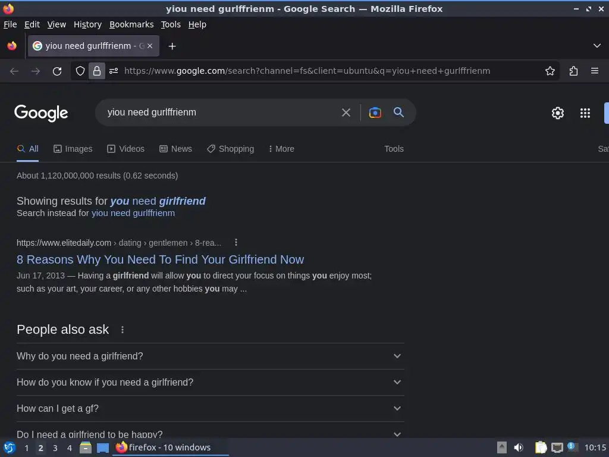The width and height of the screenshot is (609, 457).
Task: Open the Firefox hamburger application menu
Action: coord(594,71)
